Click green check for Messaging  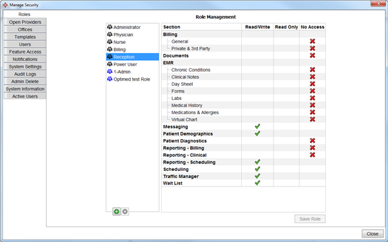[257, 126]
